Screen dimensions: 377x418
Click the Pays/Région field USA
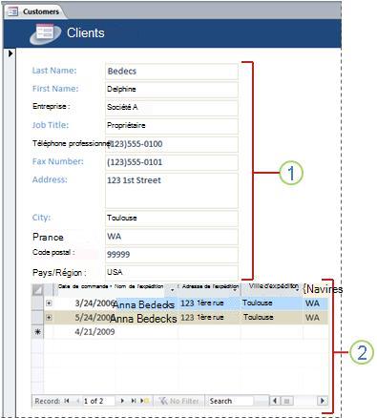pos(172,272)
